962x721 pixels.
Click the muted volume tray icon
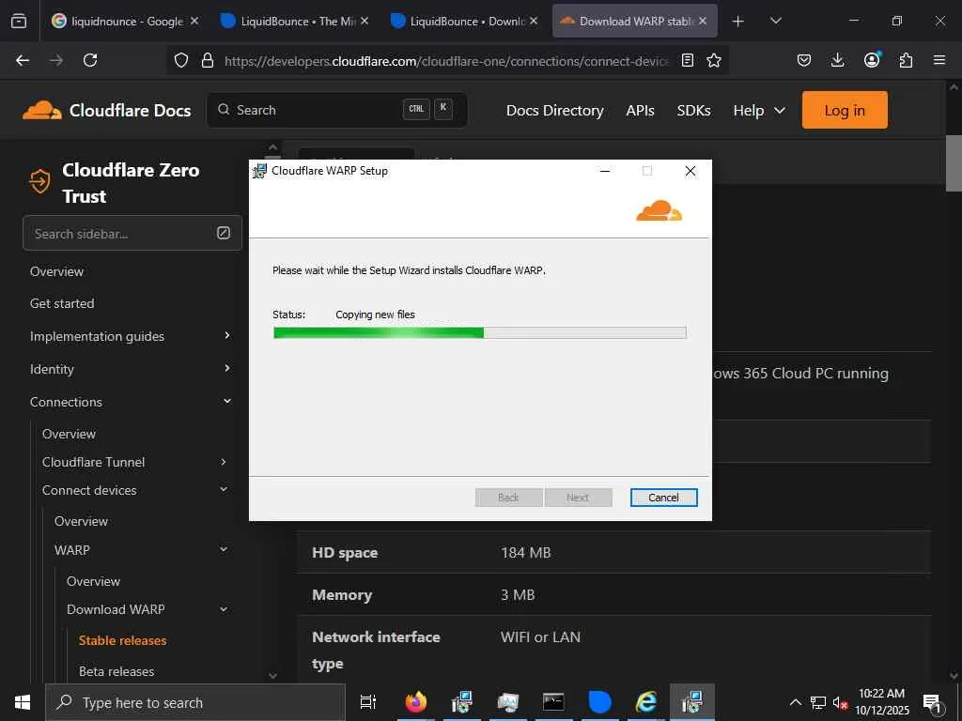click(840, 702)
